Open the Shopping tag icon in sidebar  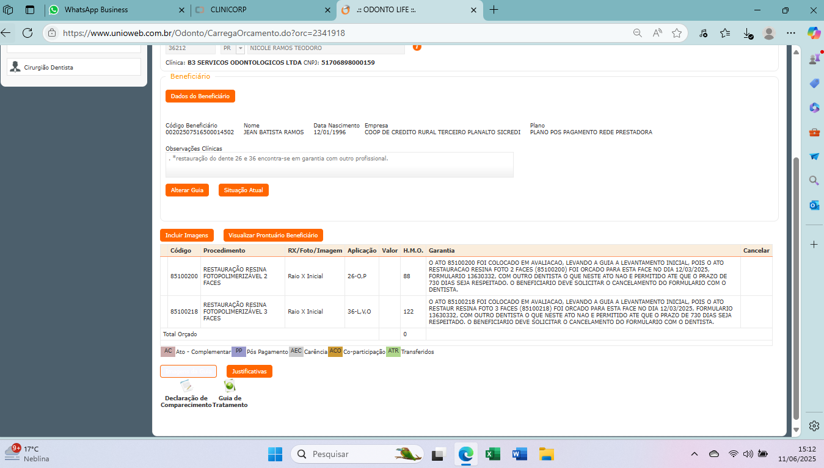814,83
